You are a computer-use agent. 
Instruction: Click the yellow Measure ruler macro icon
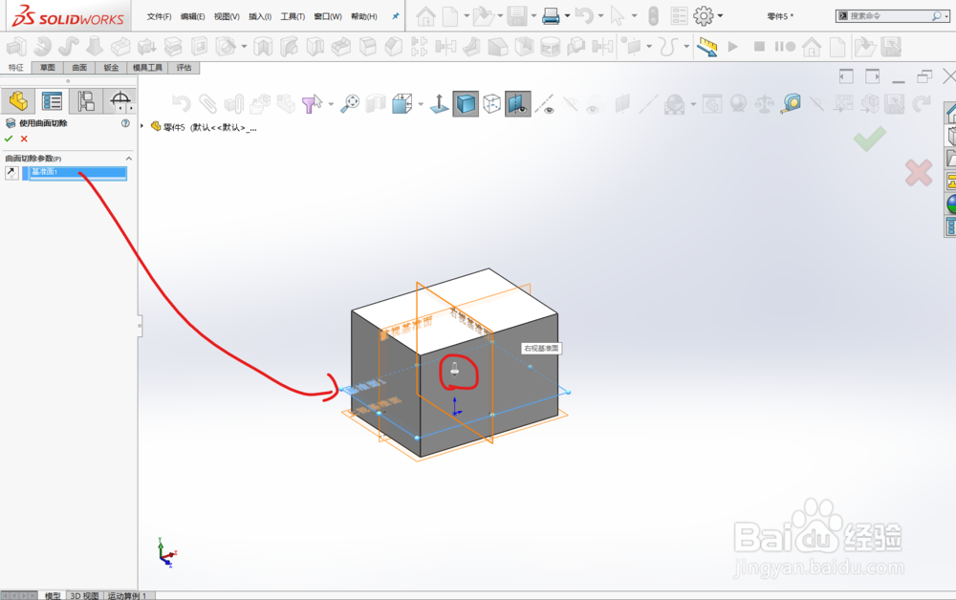tap(707, 47)
